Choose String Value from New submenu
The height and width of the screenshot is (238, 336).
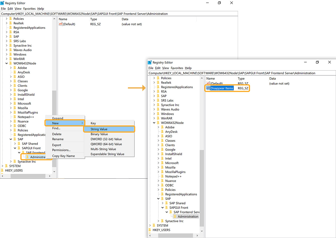(x=109, y=129)
